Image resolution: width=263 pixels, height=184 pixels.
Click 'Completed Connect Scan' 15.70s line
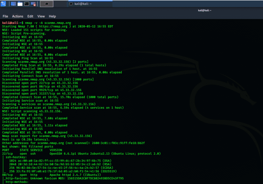(x=60, y=97)
